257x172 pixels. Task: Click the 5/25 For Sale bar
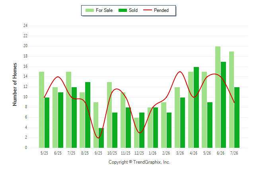tap(42, 110)
